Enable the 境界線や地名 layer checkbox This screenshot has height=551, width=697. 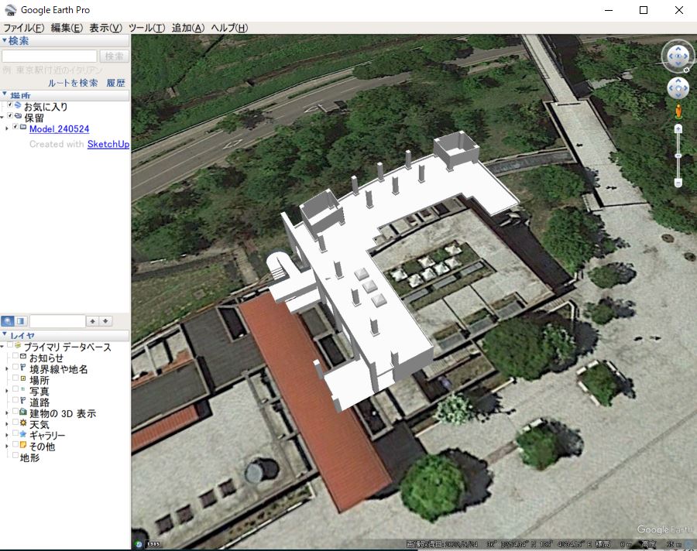point(15,367)
